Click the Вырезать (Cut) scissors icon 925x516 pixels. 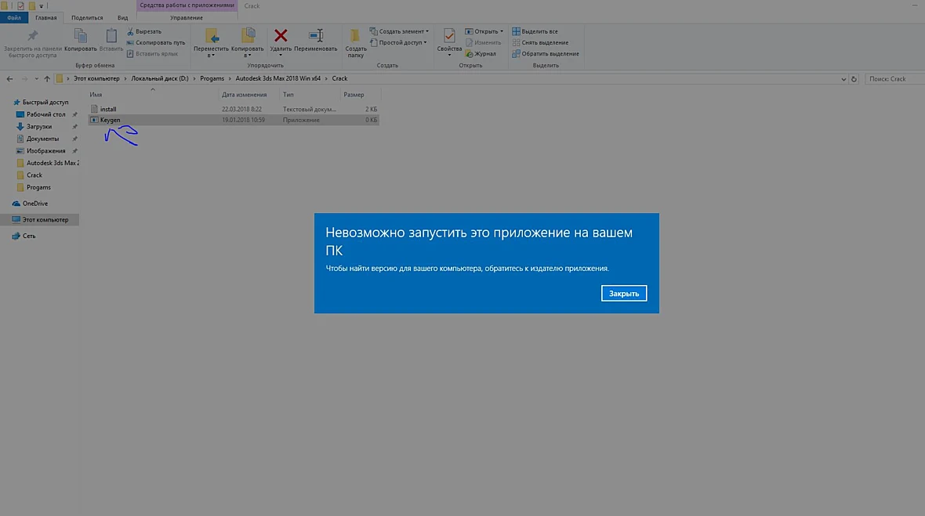click(x=130, y=31)
